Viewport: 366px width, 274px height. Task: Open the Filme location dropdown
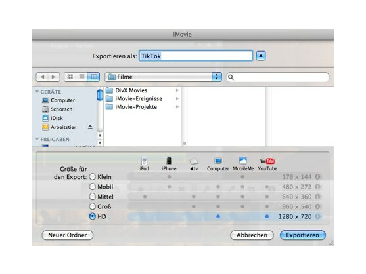(x=163, y=77)
